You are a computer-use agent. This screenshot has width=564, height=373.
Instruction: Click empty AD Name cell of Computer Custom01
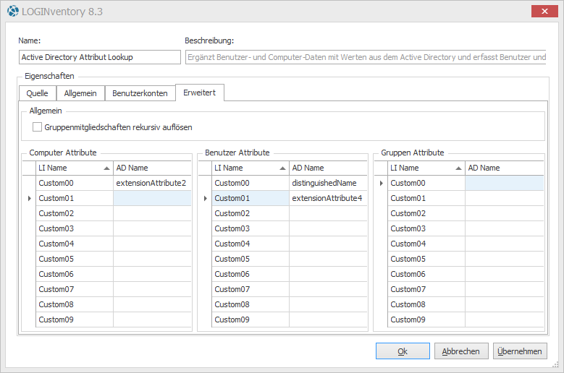tap(152, 198)
